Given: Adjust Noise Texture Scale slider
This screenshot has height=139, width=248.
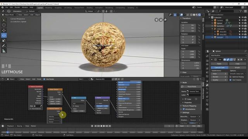Looking at the screenshot, I should [55, 99].
